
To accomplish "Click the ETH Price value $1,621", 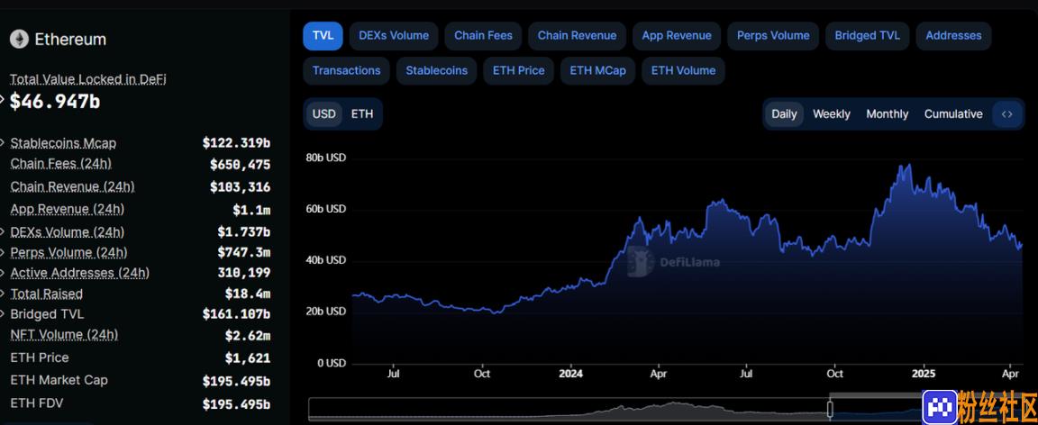I will tap(248, 358).
